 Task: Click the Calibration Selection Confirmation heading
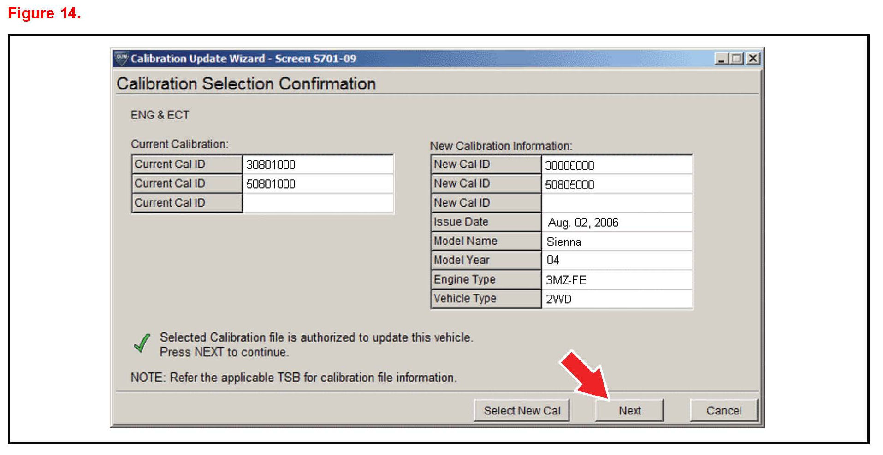click(x=246, y=84)
